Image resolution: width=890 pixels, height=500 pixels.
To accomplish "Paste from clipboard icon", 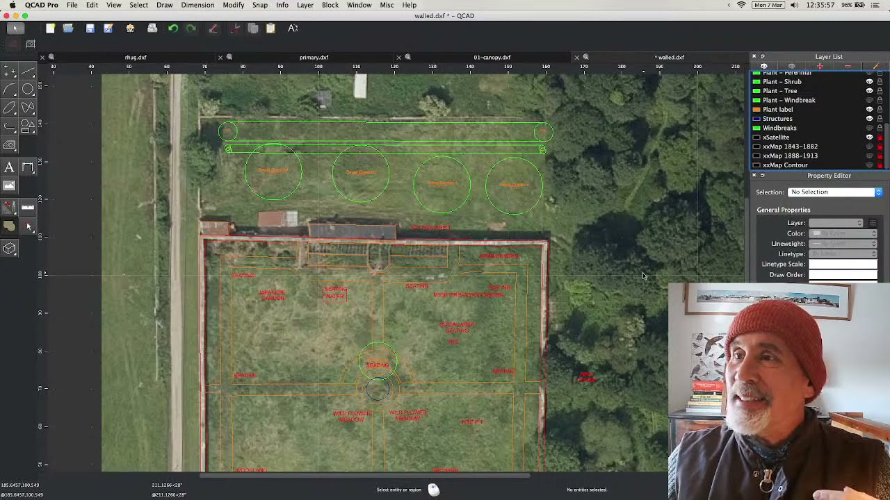I will (270, 28).
